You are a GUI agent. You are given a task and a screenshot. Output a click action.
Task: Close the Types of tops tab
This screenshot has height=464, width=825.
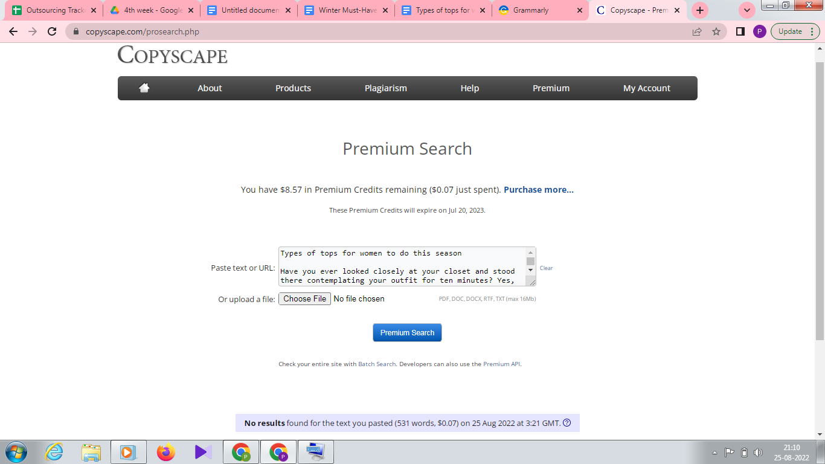pos(482,10)
